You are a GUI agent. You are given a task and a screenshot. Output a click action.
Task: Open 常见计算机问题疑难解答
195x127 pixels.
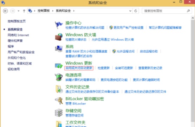tap(165, 28)
